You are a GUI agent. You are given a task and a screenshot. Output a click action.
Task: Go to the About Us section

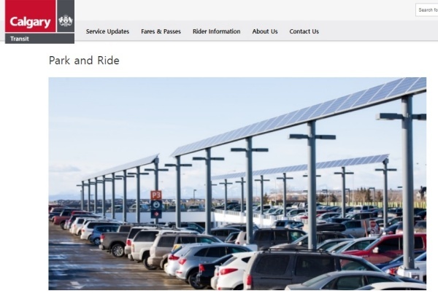tap(265, 31)
